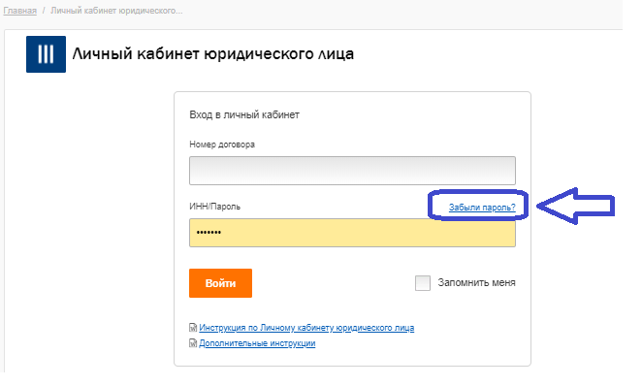Go to Главная via the breadcrumb
Screen dimensions: 642x386
click(20, 11)
